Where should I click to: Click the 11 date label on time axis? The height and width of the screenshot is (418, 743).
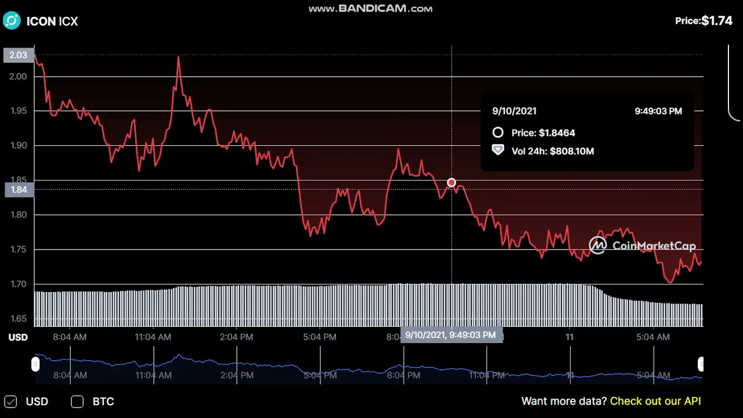[569, 337]
